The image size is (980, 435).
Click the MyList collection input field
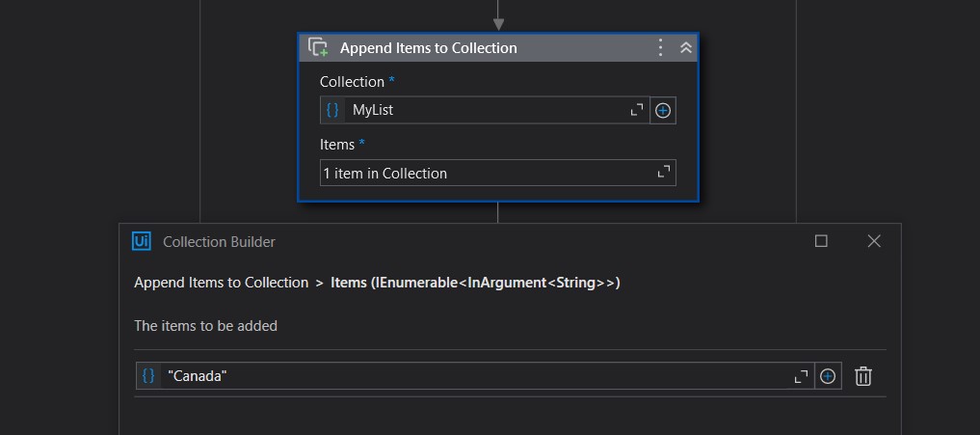tap(485, 110)
